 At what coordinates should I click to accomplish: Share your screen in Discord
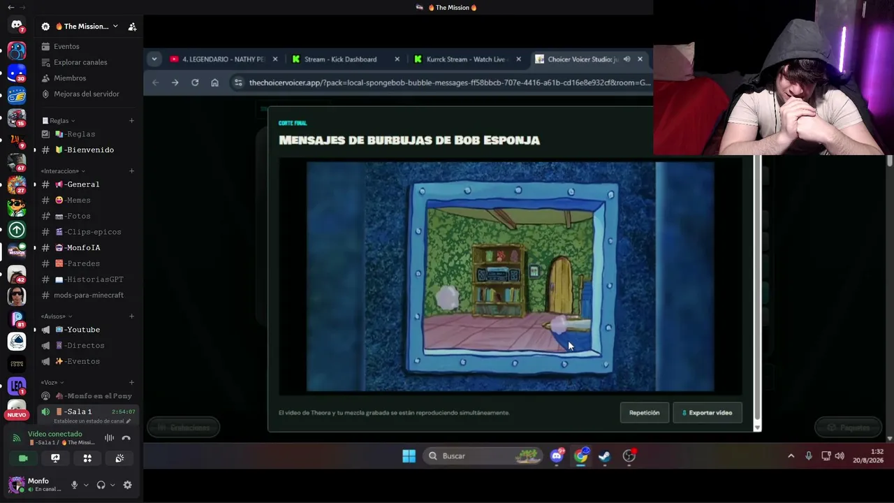pyautogui.click(x=55, y=458)
